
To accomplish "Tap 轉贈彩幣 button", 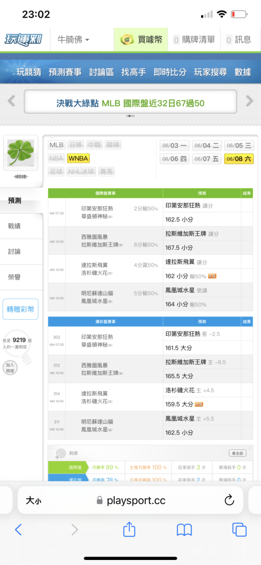I will tap(20, 309).
